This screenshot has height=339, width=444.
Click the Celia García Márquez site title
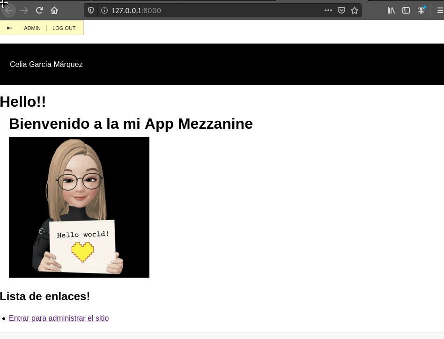click(46, 65)
